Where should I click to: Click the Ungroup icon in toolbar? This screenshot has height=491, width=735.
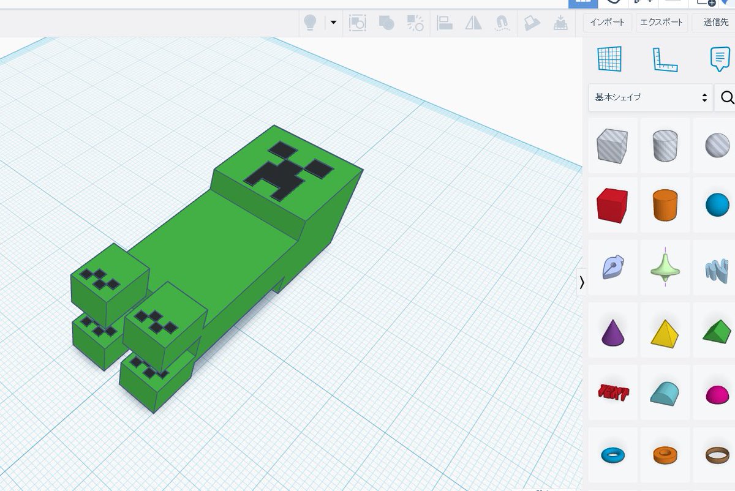point(415,23)
